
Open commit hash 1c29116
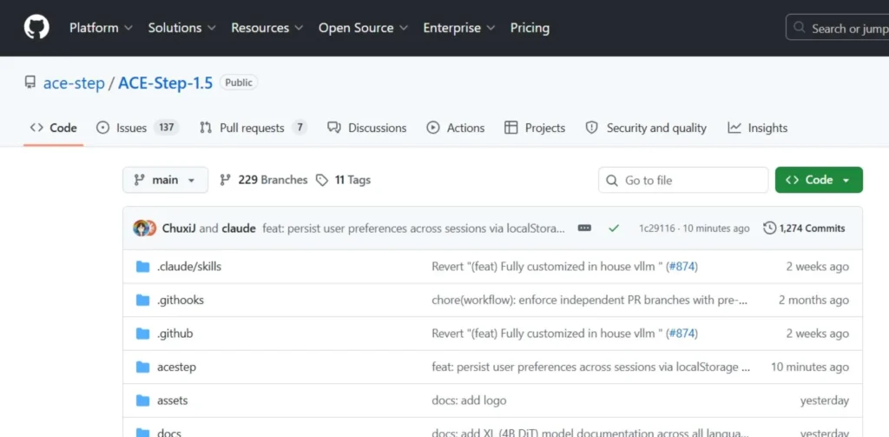(x=657, y=228)
